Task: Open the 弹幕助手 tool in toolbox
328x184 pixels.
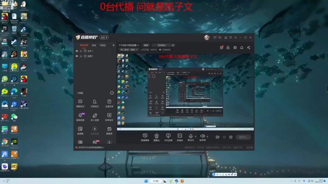Action: (x=80, y=103)
